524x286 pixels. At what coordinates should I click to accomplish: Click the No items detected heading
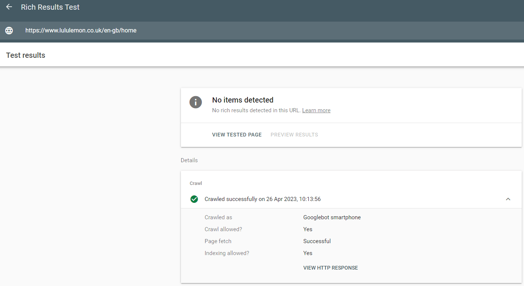tap(243, 100)
